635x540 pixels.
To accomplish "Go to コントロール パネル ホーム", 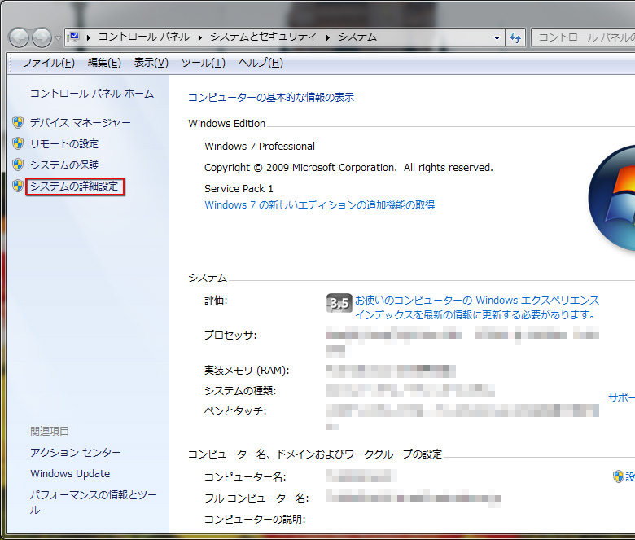I will [92, 94].
